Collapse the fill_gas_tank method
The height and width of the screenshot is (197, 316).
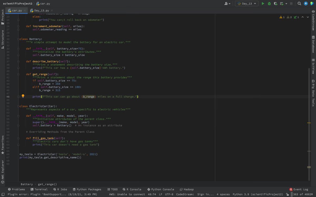pyautogui.click(x=18, y=138)
